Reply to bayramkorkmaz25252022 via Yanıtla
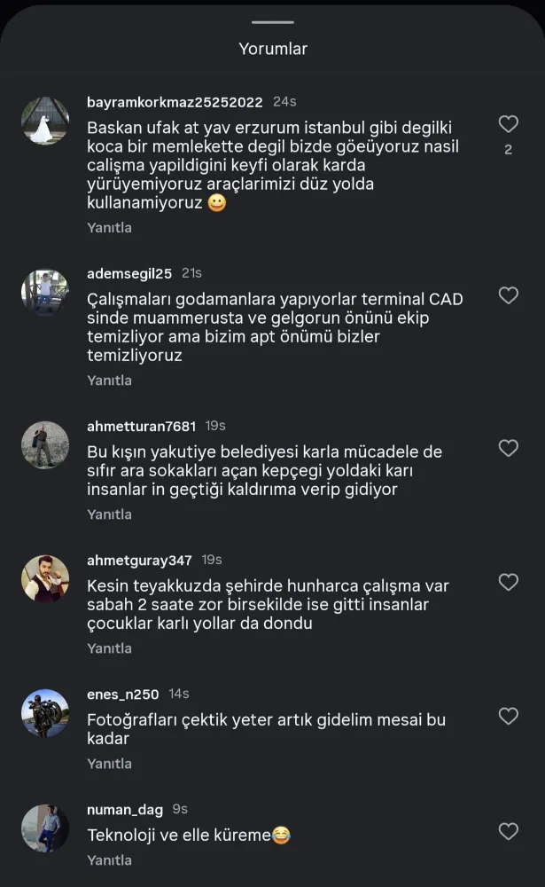The width and height of the screenshot is (545, 887). point(109,228)
